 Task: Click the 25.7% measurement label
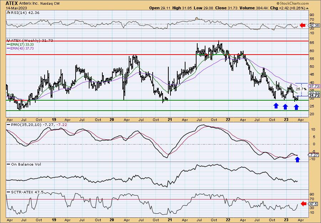click(301, 89)
